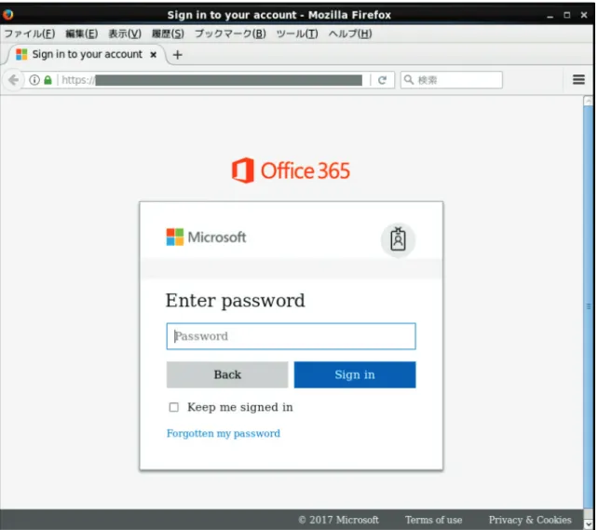Image resolution: width=598 pixels, height=530 pixels.
Task: Minimize the Firefox window
Action: tap(550, 15)
